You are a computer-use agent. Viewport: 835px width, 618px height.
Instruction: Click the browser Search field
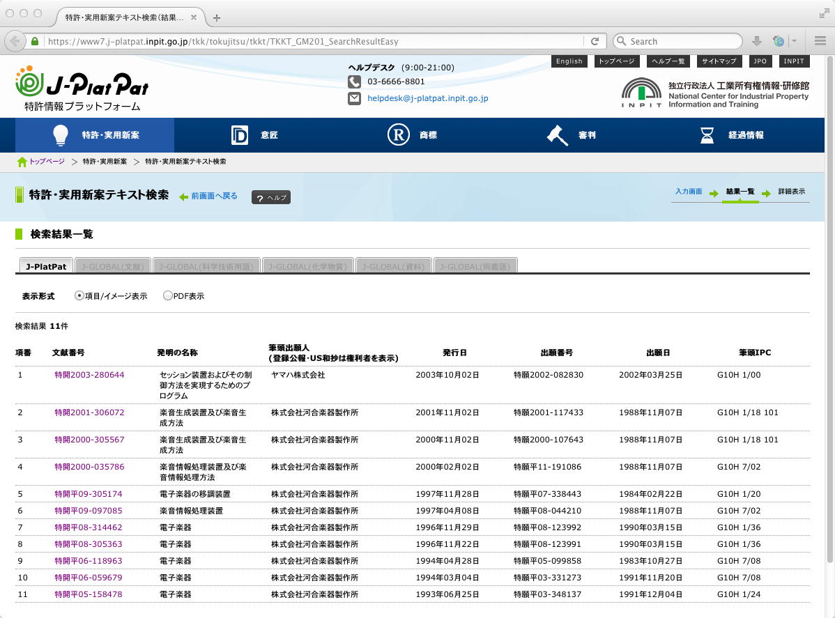(x=677, y=41)
